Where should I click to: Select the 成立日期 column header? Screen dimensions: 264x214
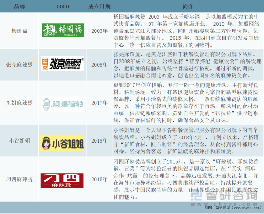pos(99,7)
